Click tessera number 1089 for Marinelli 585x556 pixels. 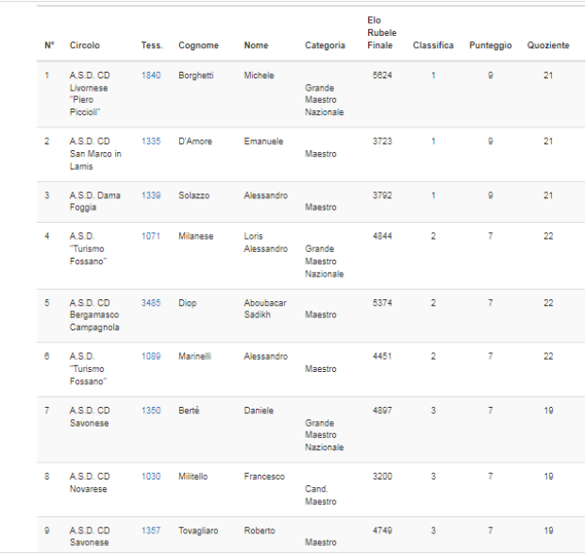pyautogui.click(x=151, y=356)
